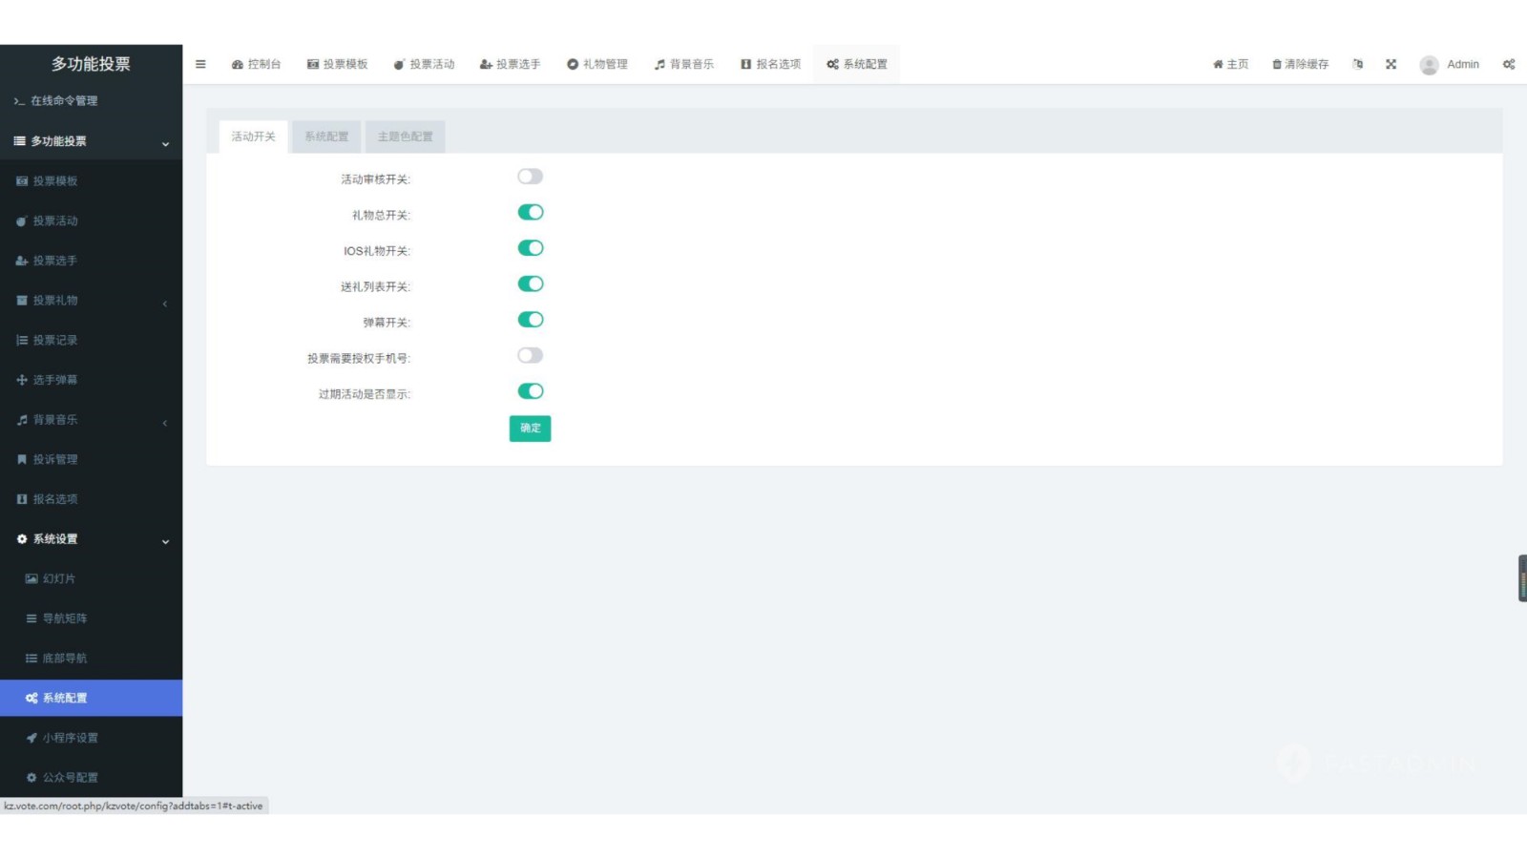
Task: Open settings gears icon at top right
Action: [1509, 64]
